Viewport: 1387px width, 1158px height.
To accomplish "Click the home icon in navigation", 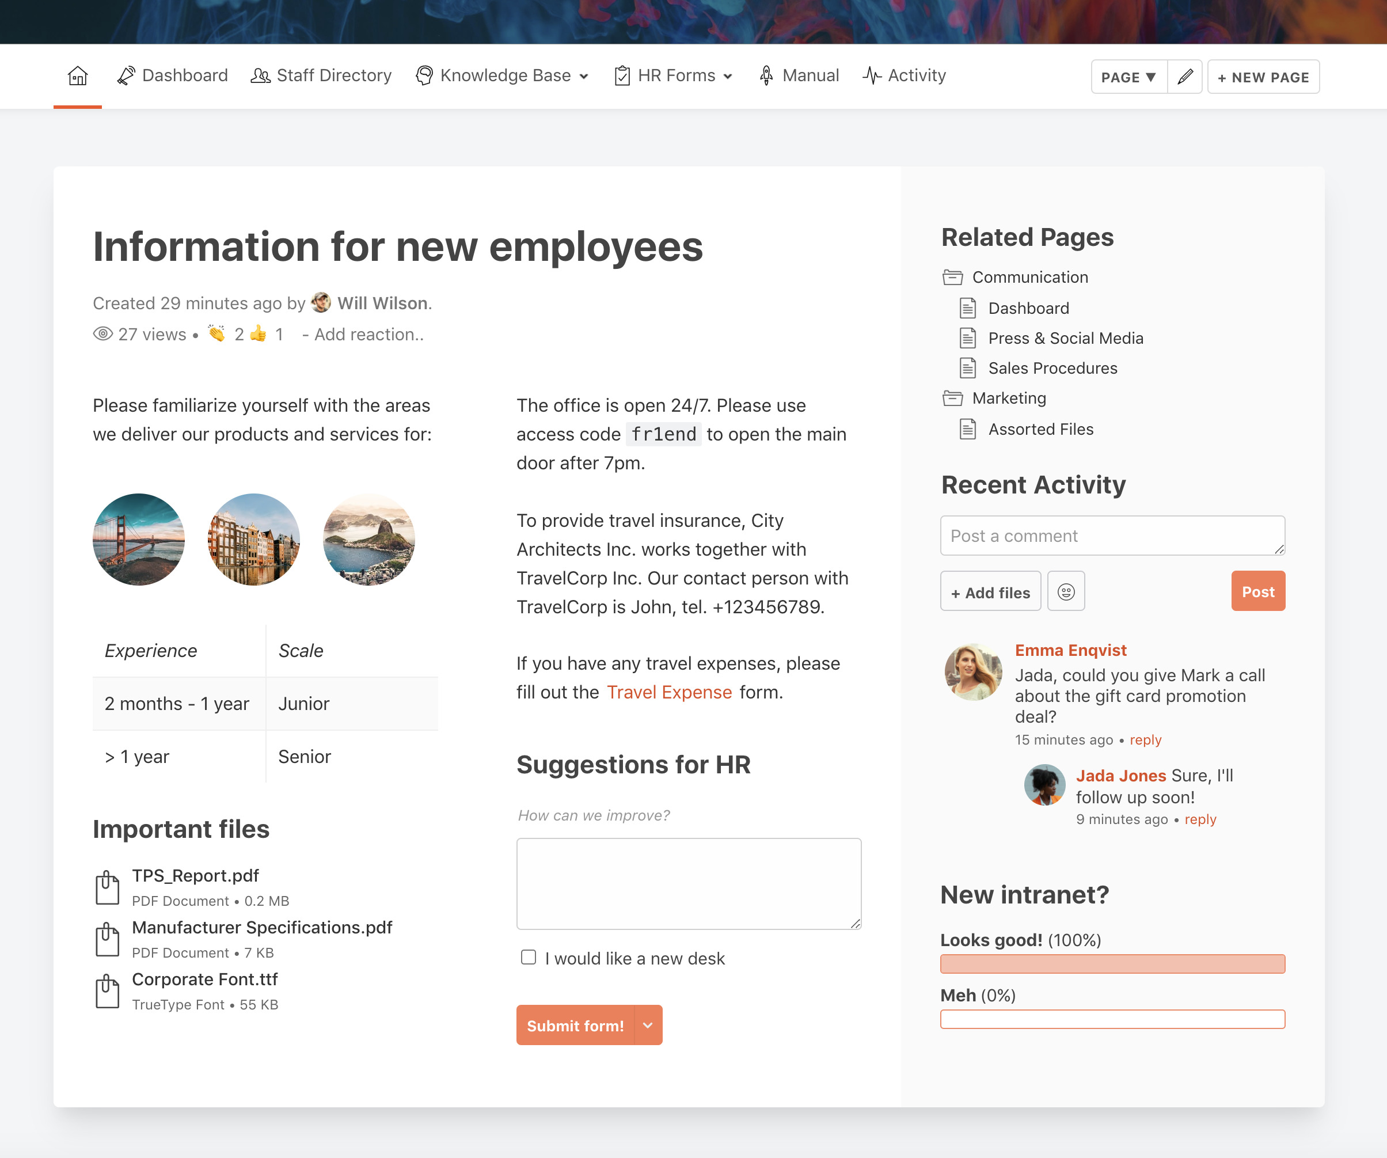I will (77, 76).
